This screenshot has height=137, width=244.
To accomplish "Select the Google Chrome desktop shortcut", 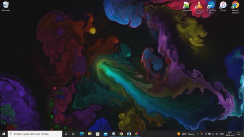I will tap(235, 8).
